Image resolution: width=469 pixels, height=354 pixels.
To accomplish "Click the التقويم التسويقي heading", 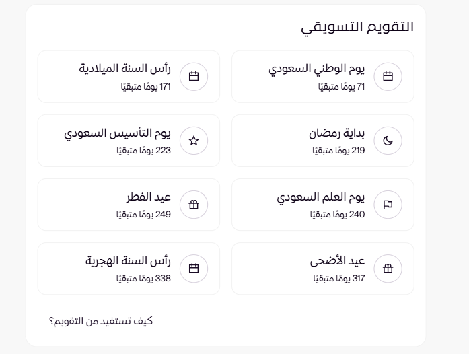I will (357, 27).
